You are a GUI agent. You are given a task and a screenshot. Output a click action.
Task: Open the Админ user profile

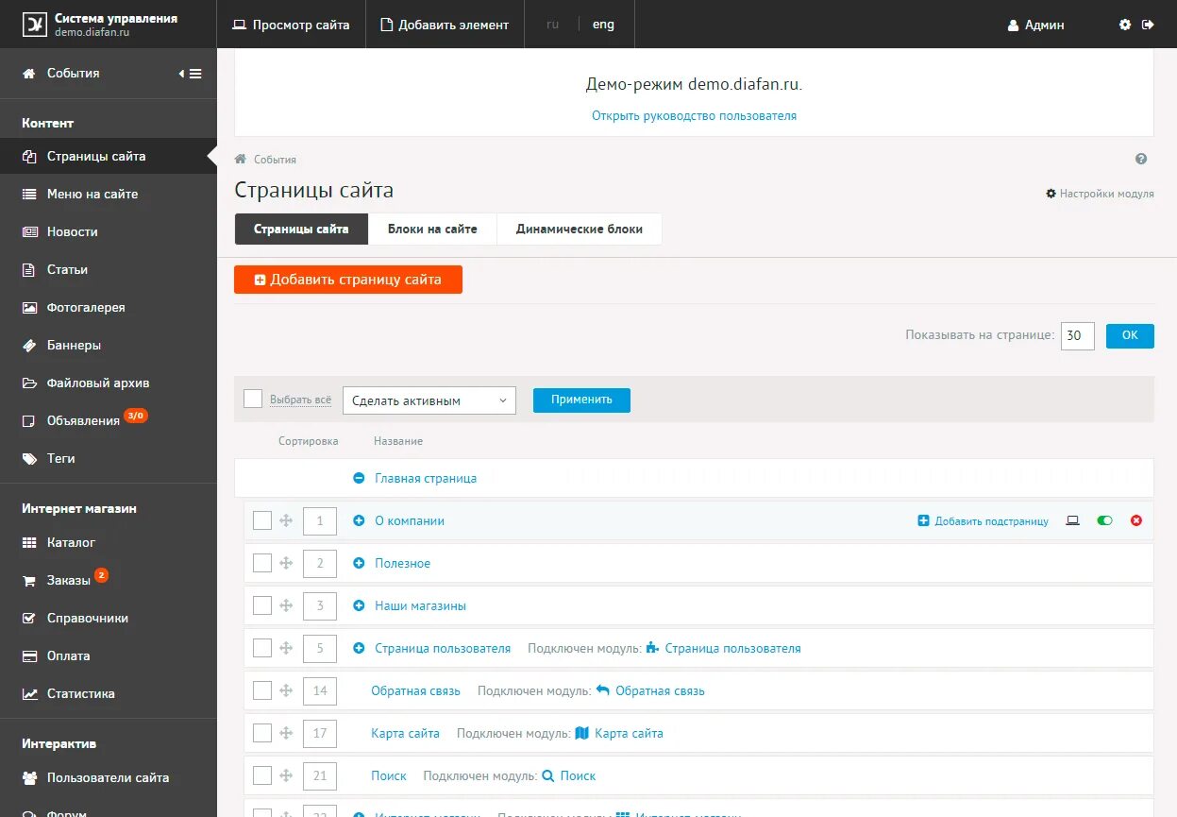point(1035,26)
